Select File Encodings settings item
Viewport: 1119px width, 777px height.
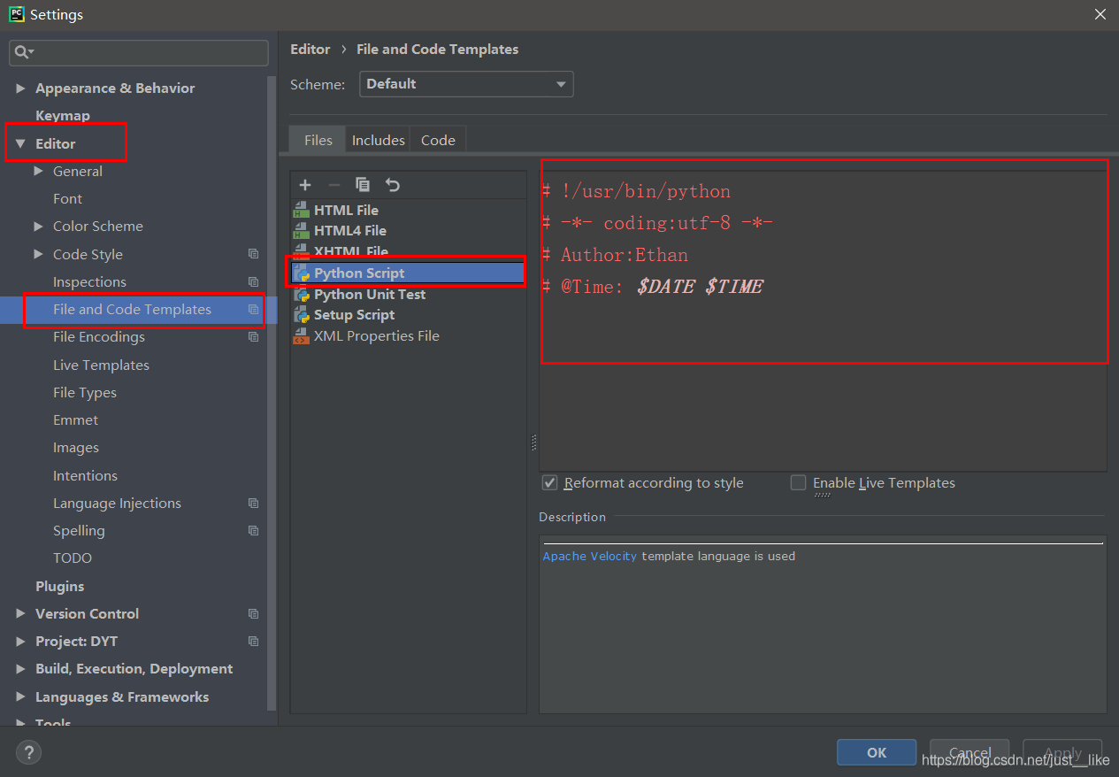[x=99, y=337]
